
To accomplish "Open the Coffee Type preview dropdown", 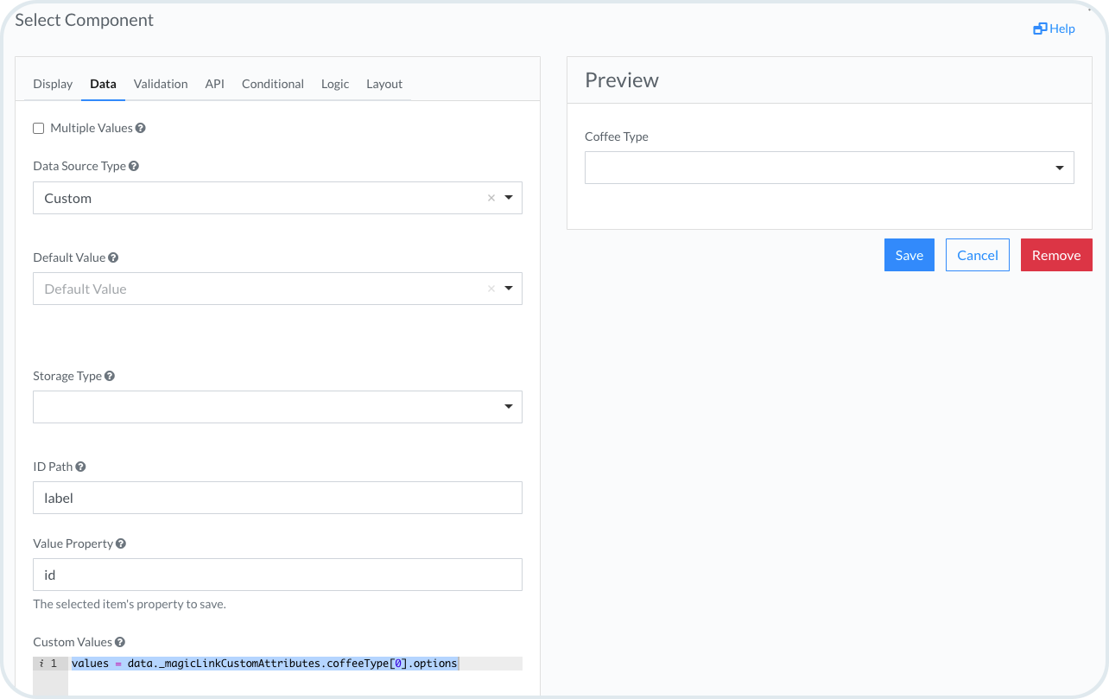I will 1059,168.
